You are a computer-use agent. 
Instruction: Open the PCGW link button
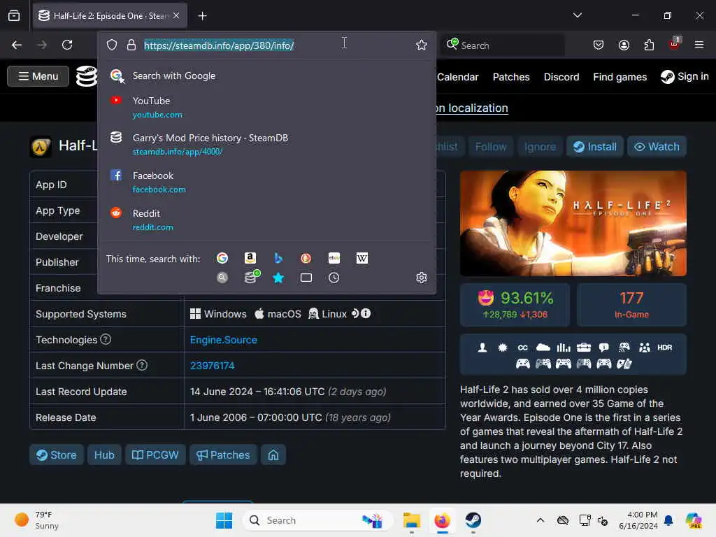tap(155, 454)
